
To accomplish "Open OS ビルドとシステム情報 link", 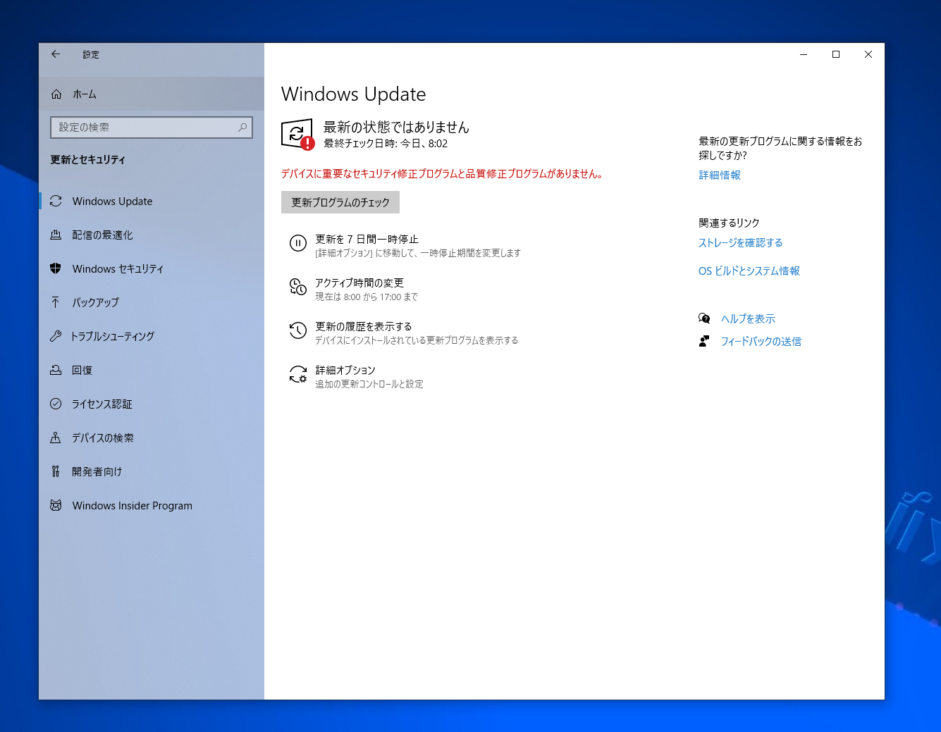I will tap(749, 271).
